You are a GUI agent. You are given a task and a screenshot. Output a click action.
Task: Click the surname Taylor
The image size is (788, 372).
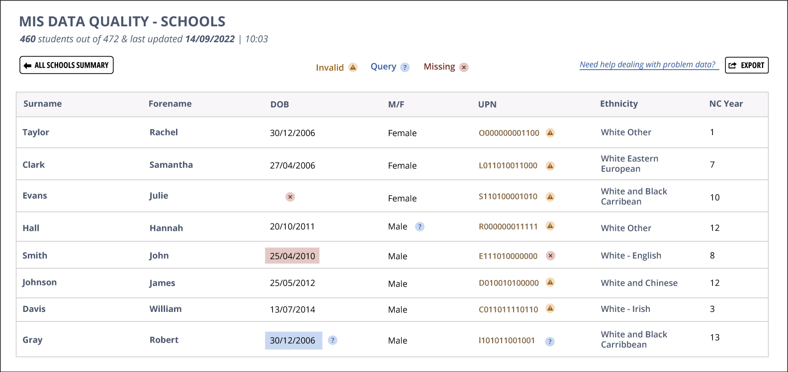pyautogui.click(x=36, y=133)
